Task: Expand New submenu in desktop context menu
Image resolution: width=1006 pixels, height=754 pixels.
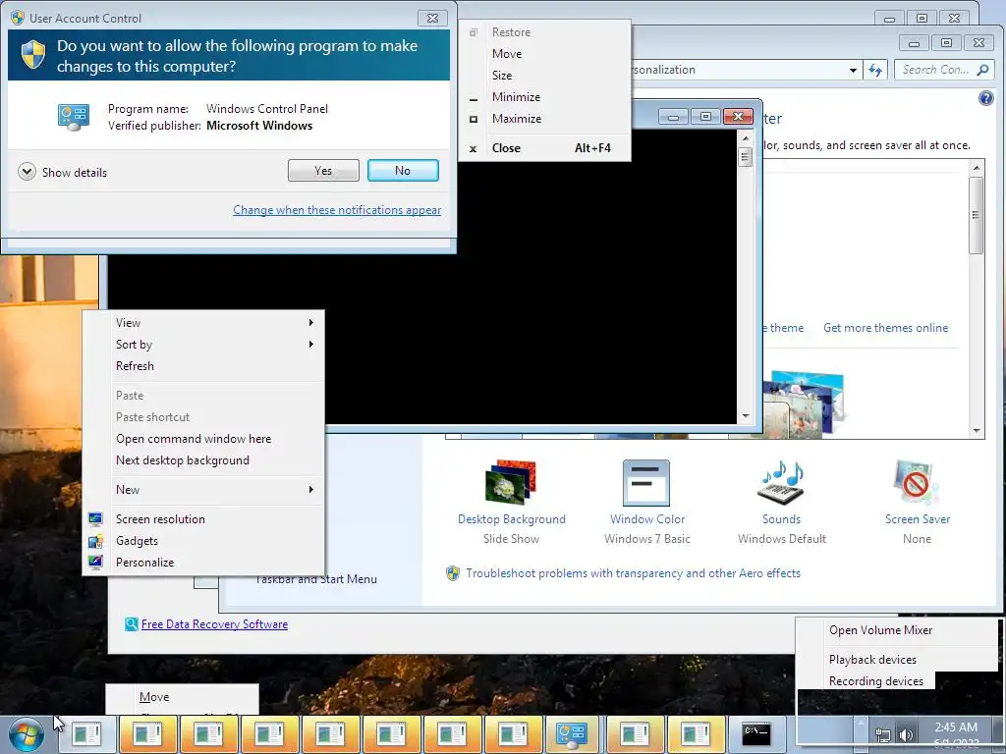Action: pos(203,490)
